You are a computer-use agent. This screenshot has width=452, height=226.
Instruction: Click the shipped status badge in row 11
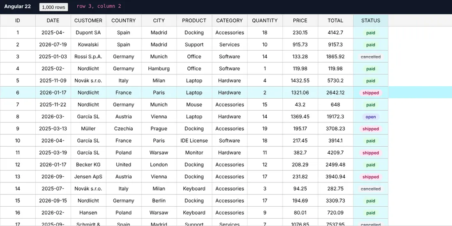[371, 153]
